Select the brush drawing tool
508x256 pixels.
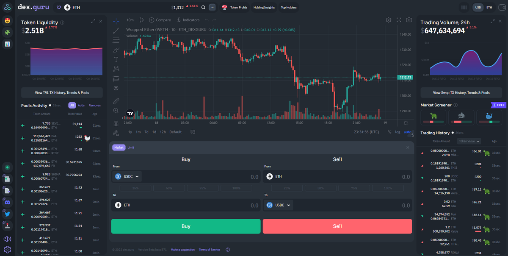116,50
